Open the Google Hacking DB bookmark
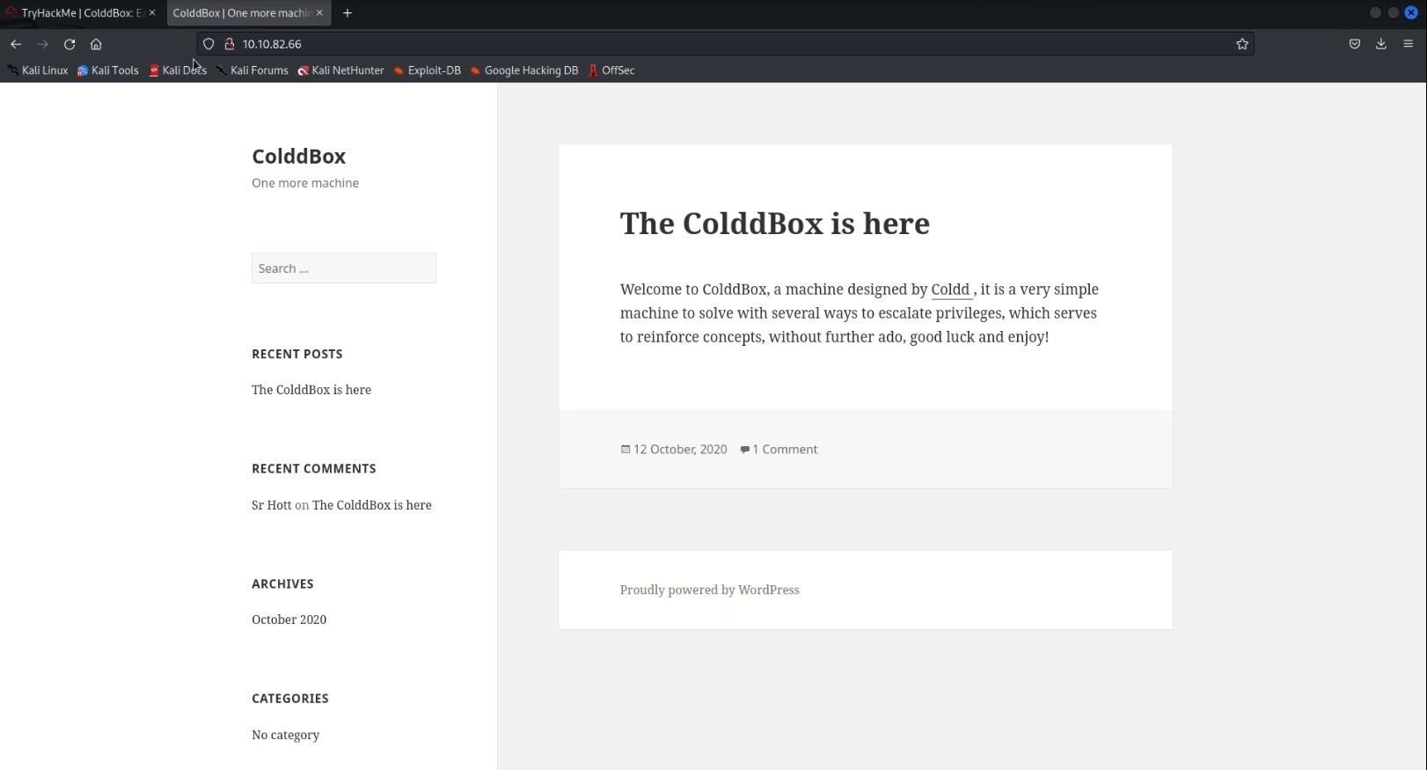Screen dimensions: 1427x770 [x=524, y=70]
